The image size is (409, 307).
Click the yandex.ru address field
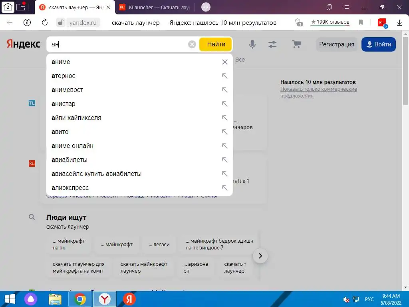click(83, 23)
